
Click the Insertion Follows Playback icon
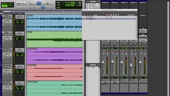coord(51,8)
